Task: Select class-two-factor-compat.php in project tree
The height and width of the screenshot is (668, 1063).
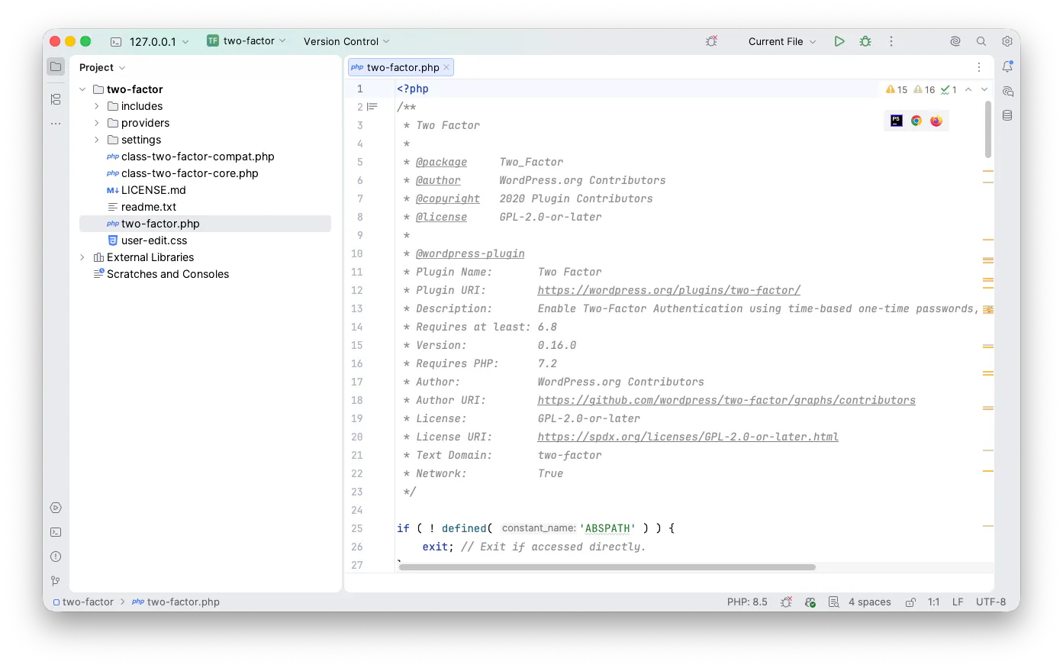Action: click(x=198, y=157)
